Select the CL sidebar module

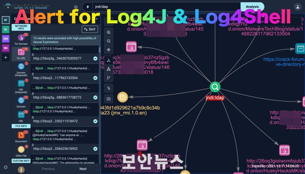tap(5, 29)
